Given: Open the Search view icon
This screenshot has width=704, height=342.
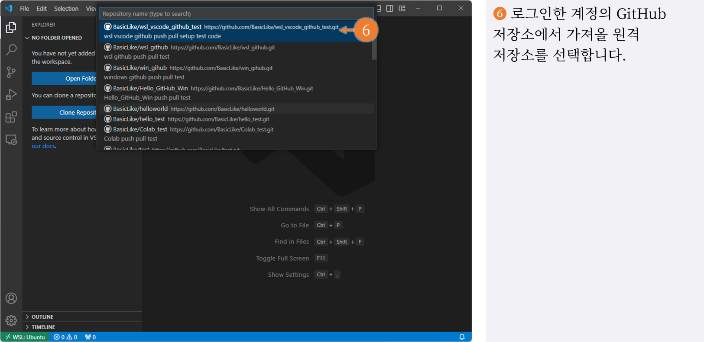Looking at the screenshot, I should pos(11,49).
